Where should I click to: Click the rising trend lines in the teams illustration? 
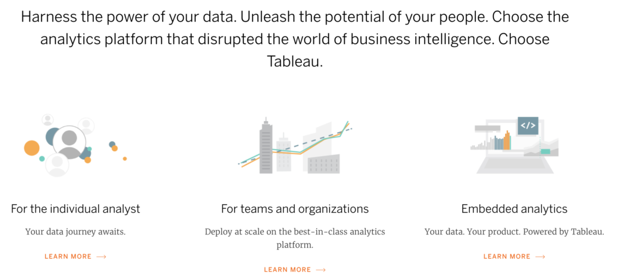coord(295,145)
